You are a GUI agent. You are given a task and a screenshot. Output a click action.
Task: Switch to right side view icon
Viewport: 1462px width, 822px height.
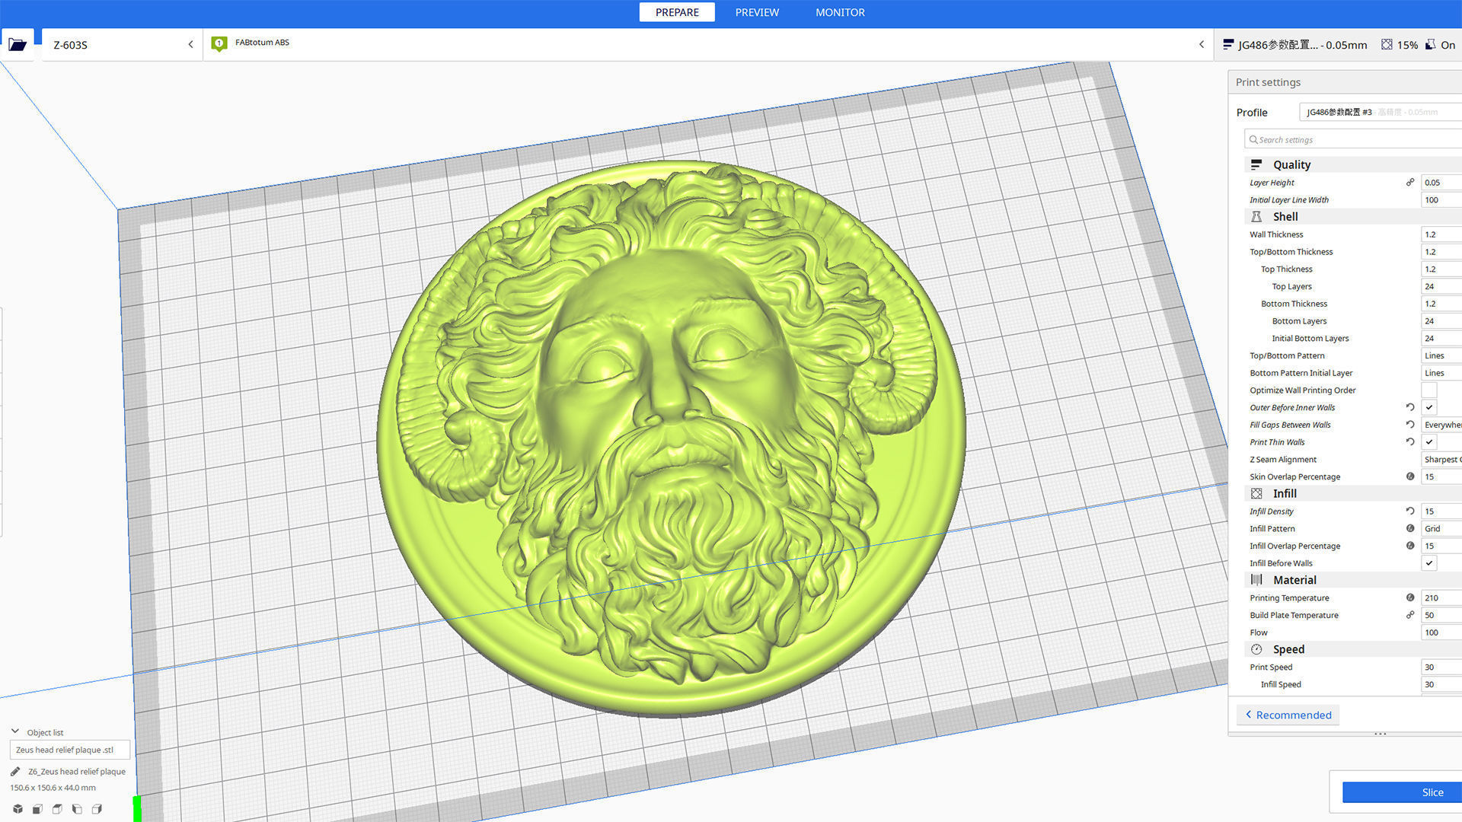click(97, 809)
